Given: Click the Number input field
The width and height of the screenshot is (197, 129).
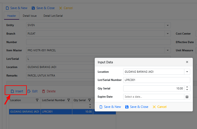Looking at the screenshot, I should click(98, 42).
